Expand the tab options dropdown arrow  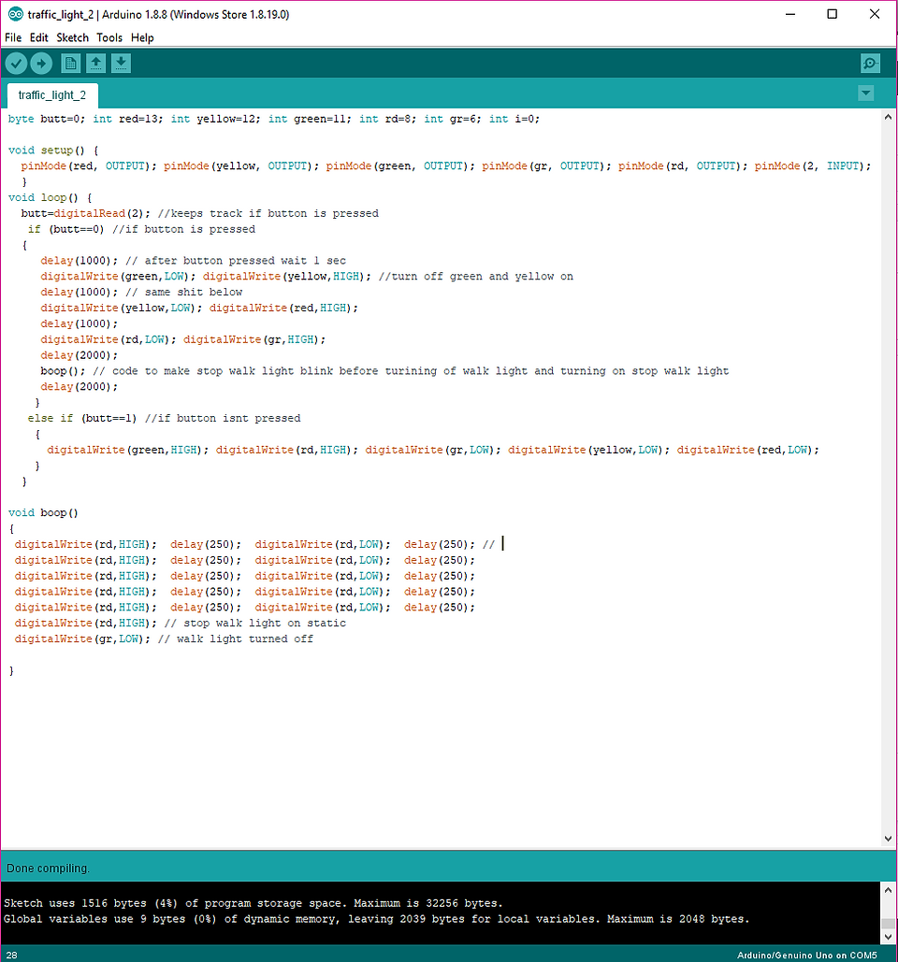[x=865, y=93]
